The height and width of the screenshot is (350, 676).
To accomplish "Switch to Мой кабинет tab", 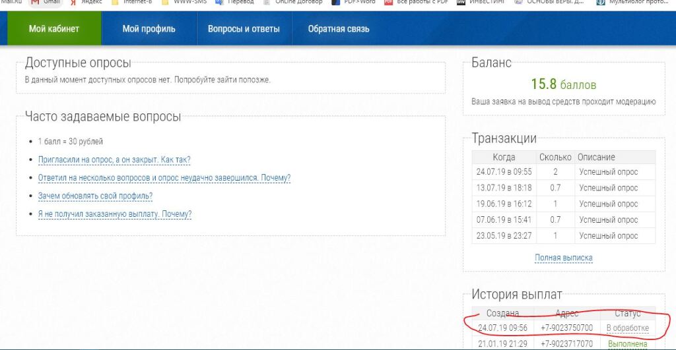I will click(x=54, y=29).
